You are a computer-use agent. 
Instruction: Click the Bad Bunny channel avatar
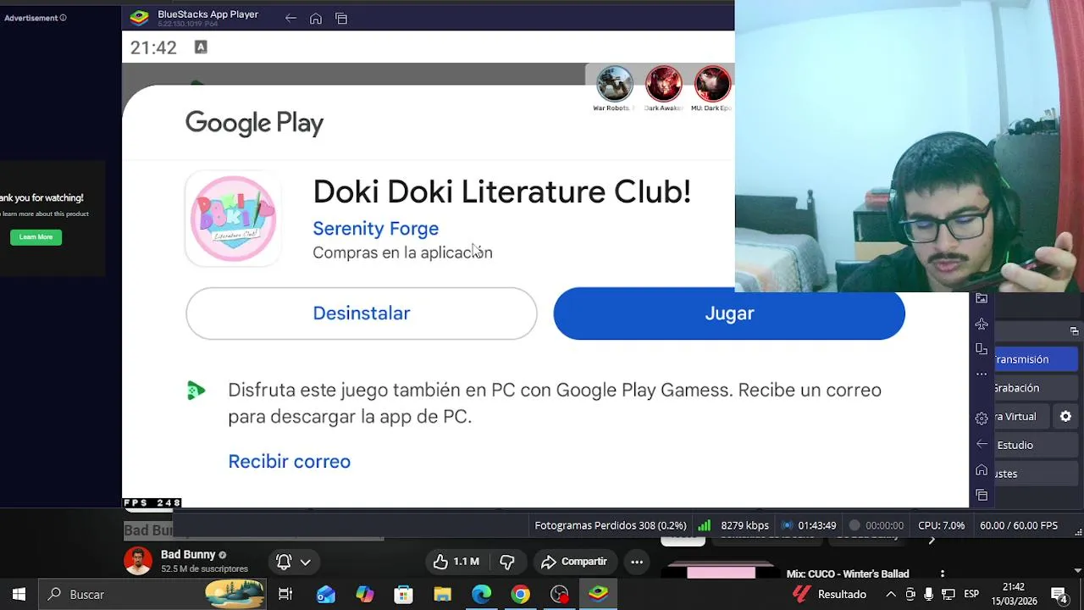138,561
